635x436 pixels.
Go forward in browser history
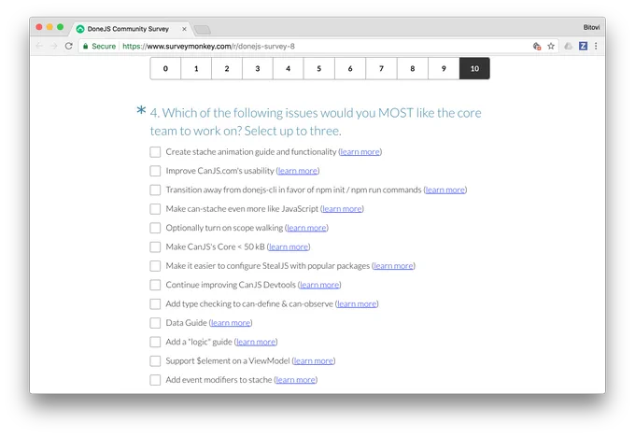pyautogui.click(x=54, y=46)
